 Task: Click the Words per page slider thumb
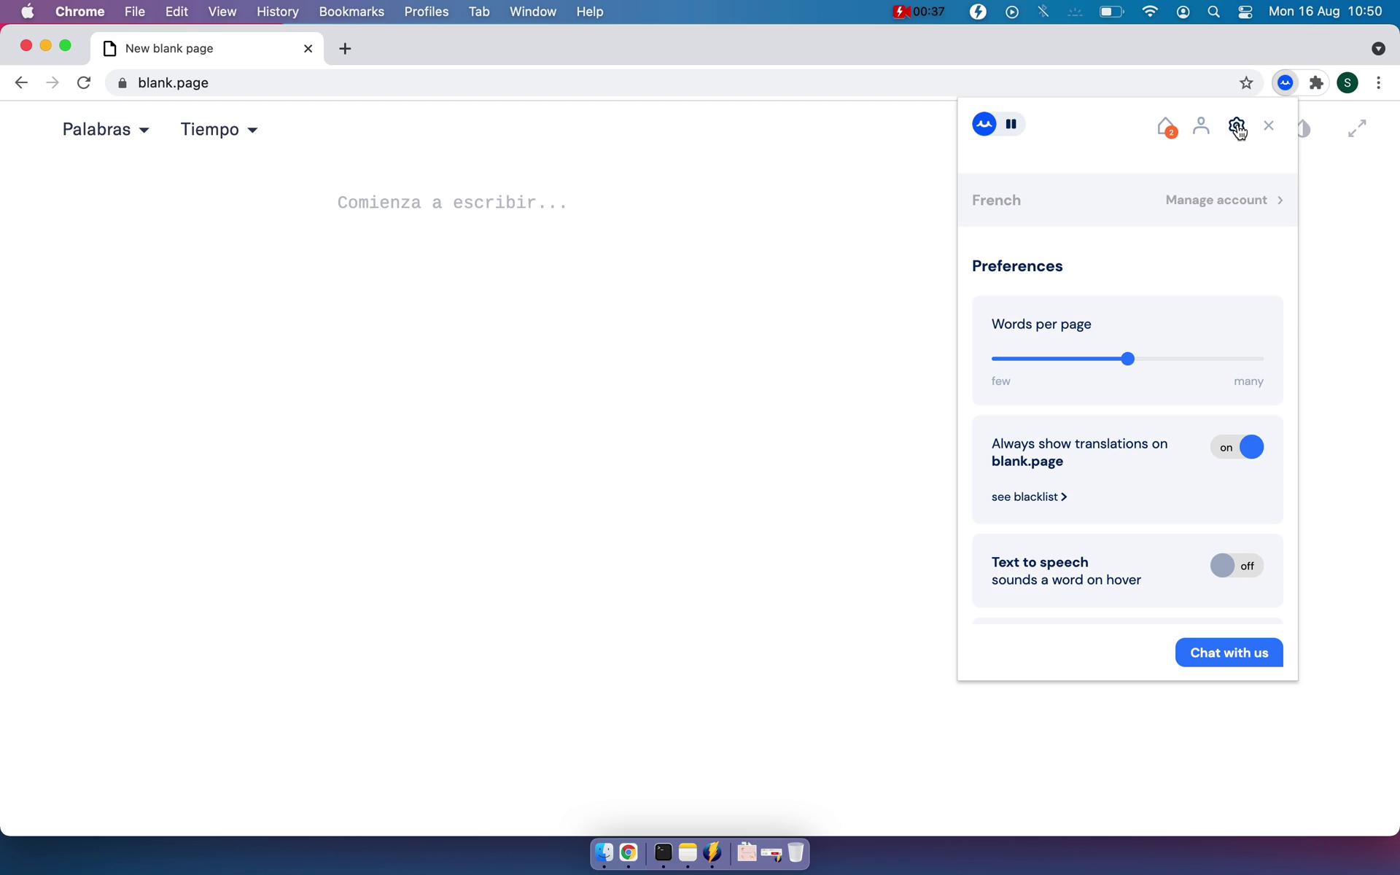coord(1128,359)
